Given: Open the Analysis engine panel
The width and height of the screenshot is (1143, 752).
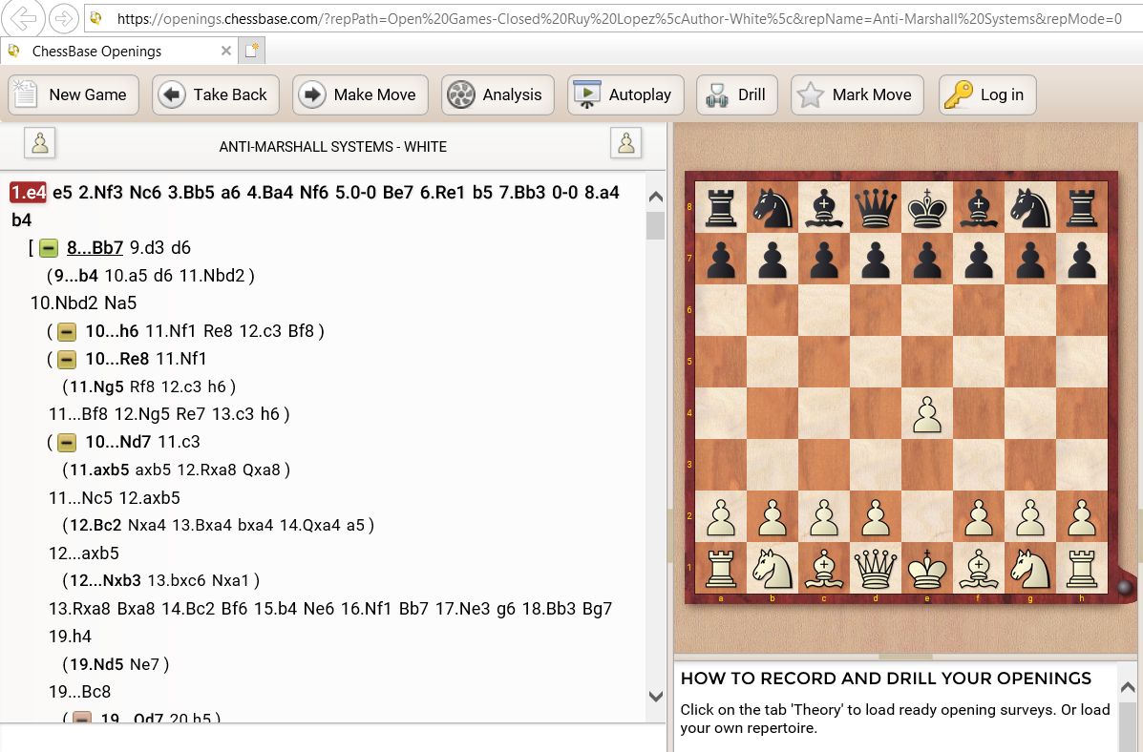Looking at the screenshot, I should (x=494, y=94).
